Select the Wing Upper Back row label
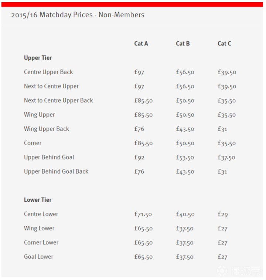The image size is (266, 280). click(47, 129)
